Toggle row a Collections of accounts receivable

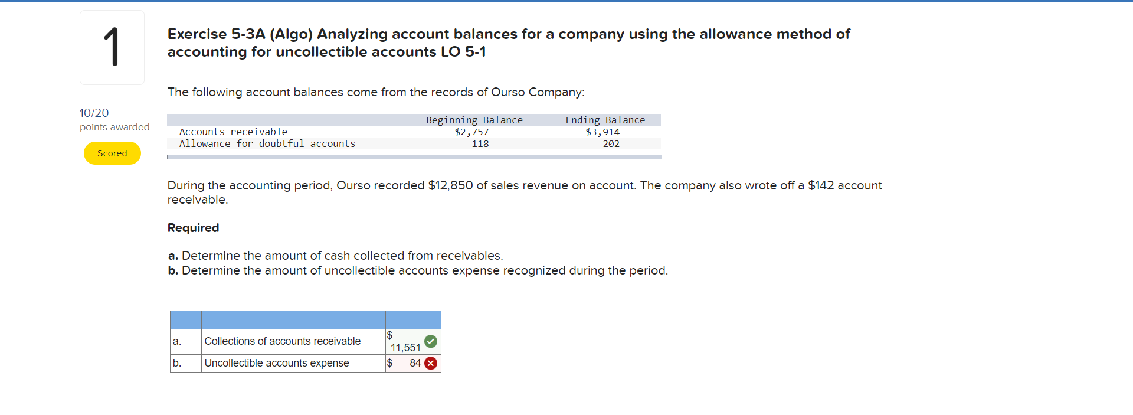(x=282, y=341)
